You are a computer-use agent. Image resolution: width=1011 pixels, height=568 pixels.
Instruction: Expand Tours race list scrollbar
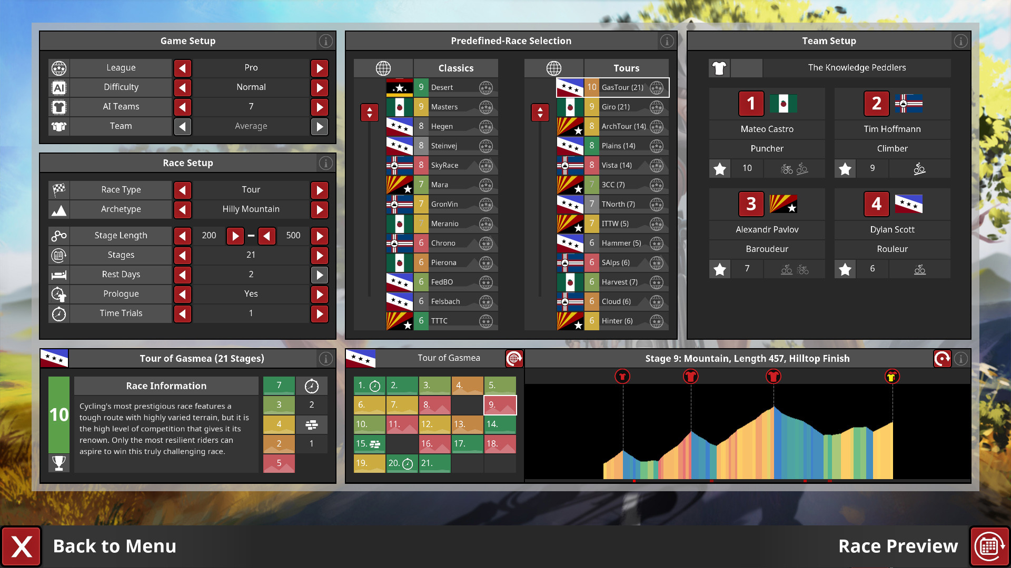pos(542,111)
